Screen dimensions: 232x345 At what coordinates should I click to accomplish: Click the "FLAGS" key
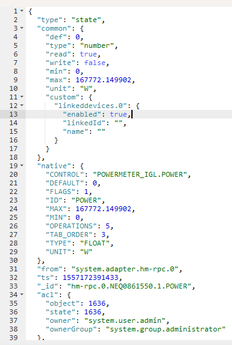[x=61, y=192]
